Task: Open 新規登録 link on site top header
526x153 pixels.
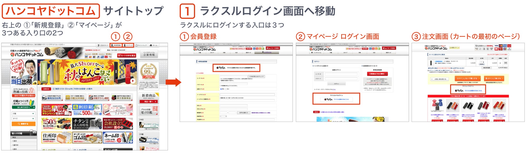Action: (x=116, y=45)
